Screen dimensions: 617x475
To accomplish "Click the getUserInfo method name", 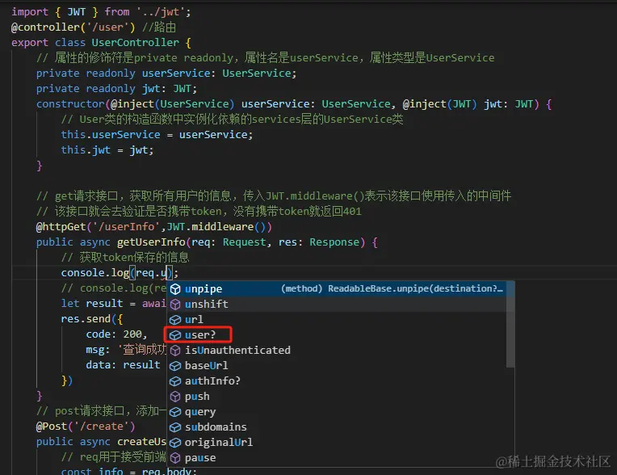I will [x=151, y=242].
